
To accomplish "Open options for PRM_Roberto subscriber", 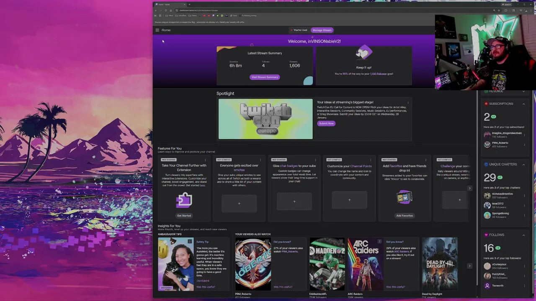I will click(x=525, y=145).
